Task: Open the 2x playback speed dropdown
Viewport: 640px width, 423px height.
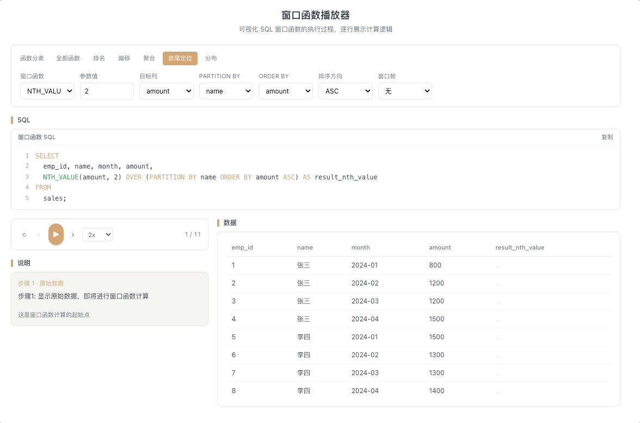Action: 97,234
